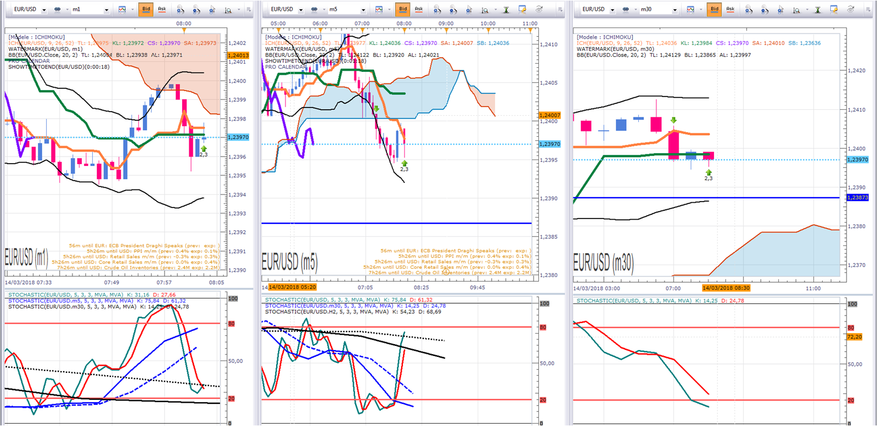Toggle Bid price on the m30 chart
This screenshot has width=877, height=426.
[714, 9]
